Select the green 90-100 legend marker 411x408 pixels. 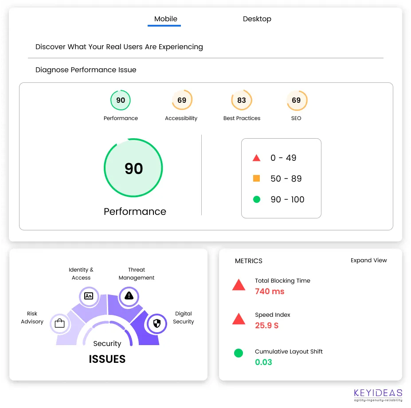click(x=256, y=199)
